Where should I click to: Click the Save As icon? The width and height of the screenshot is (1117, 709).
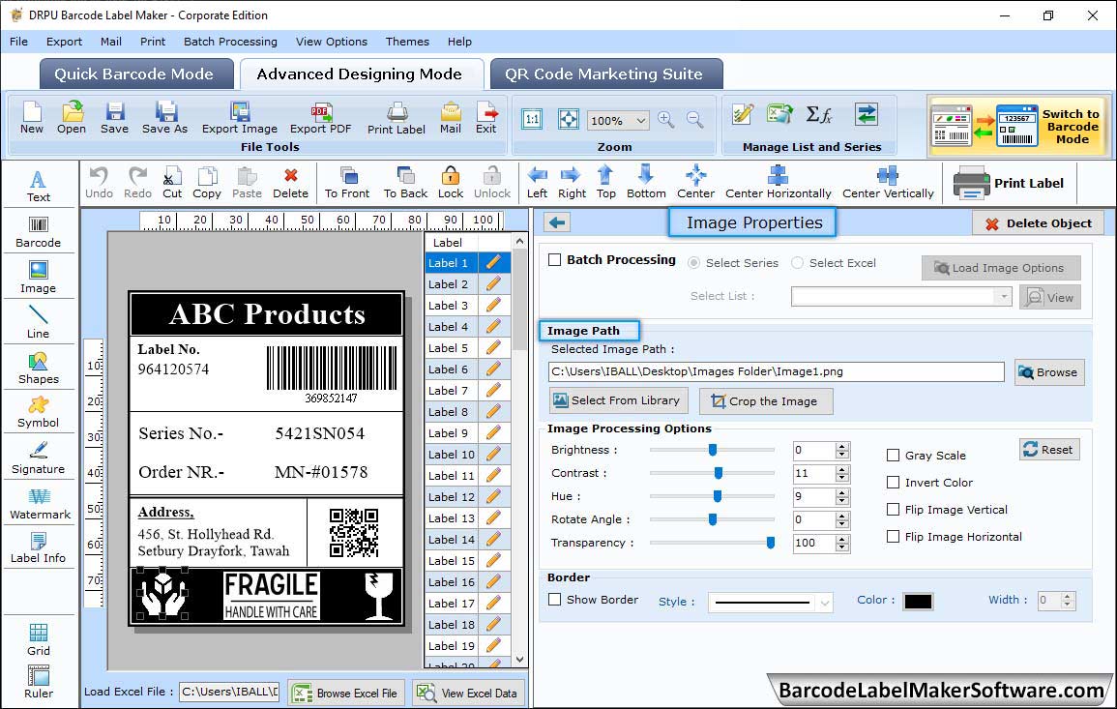pos(165,118)
